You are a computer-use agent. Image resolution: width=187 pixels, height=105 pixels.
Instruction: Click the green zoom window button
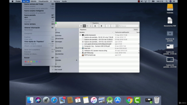click(x=56, y=23)
